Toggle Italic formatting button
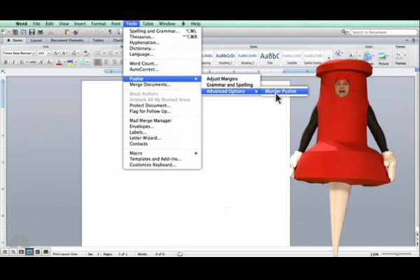The height and width of the screenshot is (280, 420). click(x=13, y=62)
